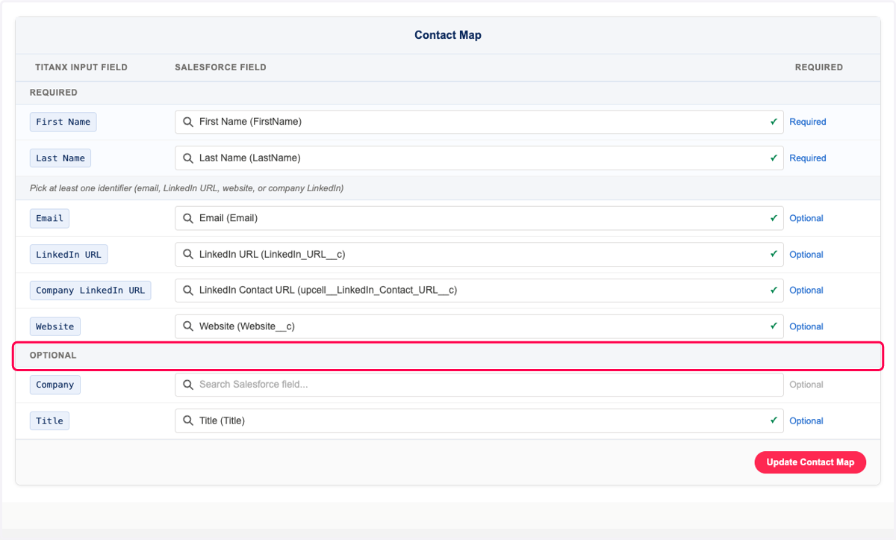Click the Company LinkedIn URL field tag
Image resolution: width=896 pixels, height=540 pixels.
[90, 291]
